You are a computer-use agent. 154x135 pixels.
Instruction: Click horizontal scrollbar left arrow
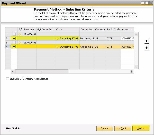point(13,71)
